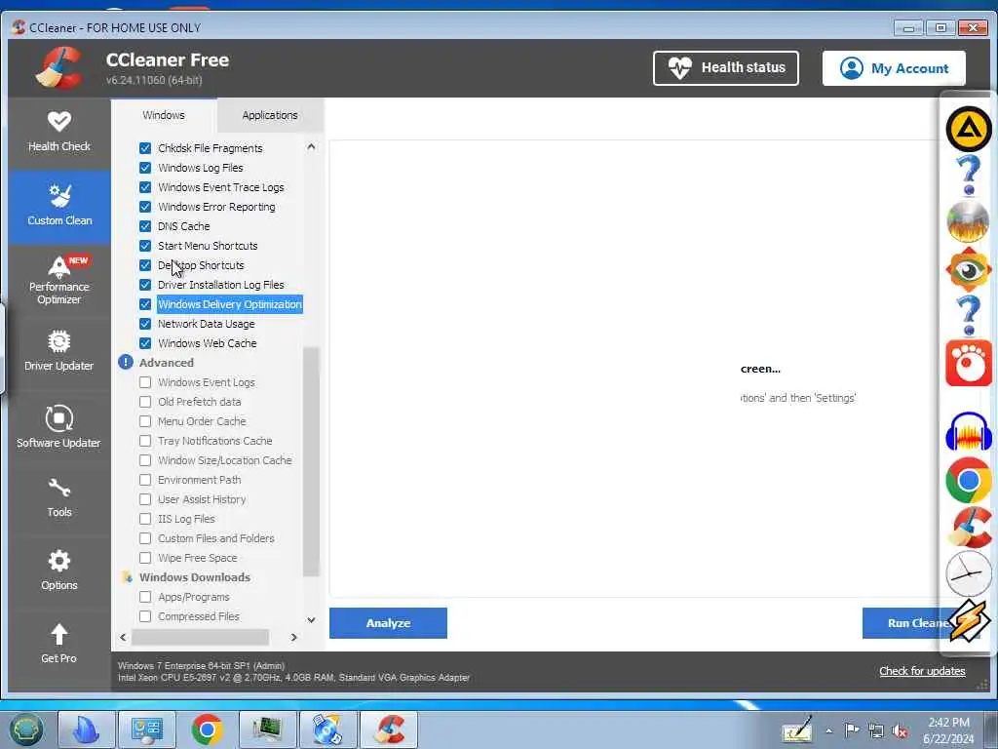Open Action Center flag in tray

[x=851, y=729]
